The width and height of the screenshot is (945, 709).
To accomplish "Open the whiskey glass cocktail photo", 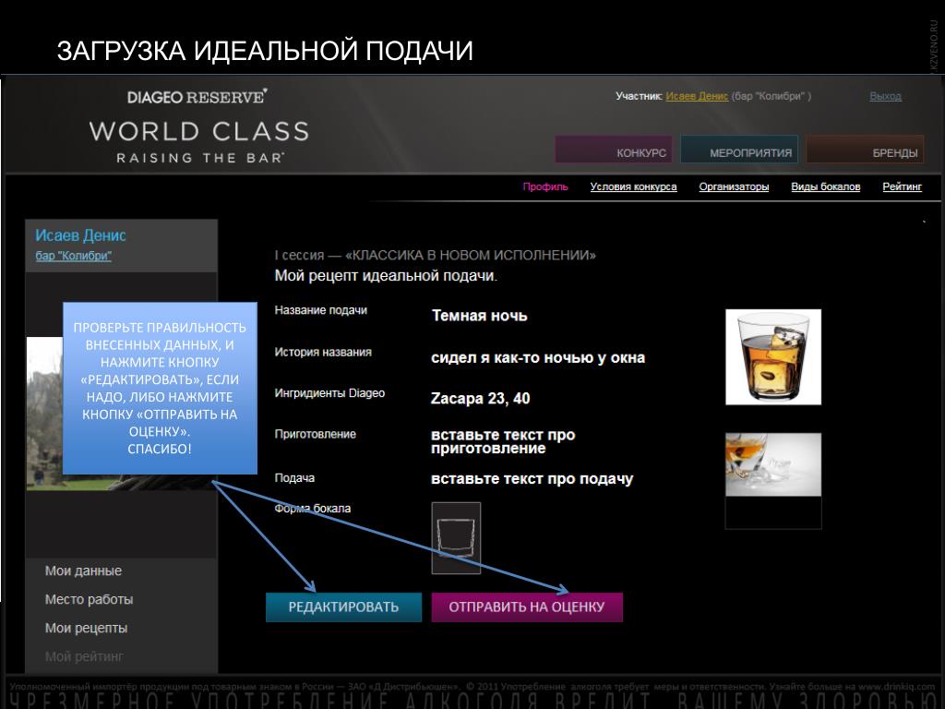I will pyautogui.click(x=773, y=357).
